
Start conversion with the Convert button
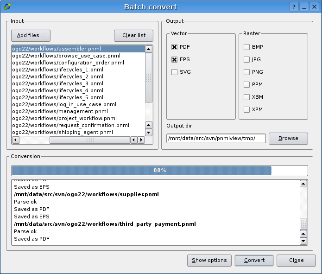coord(254,261)
